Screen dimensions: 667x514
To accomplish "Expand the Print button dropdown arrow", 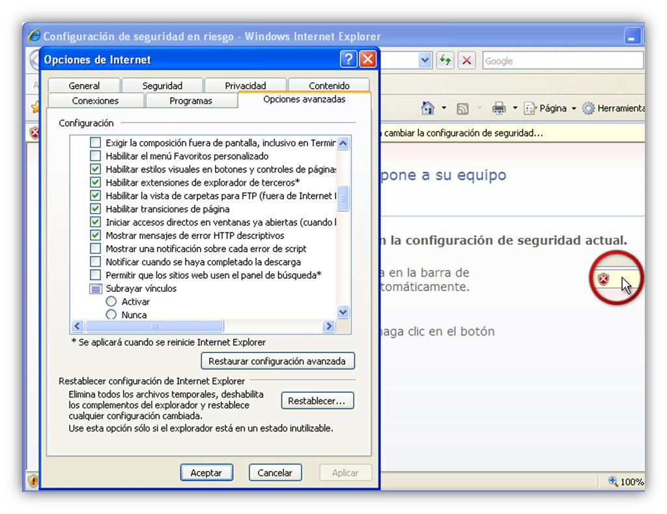I will (x=515, y=108).
